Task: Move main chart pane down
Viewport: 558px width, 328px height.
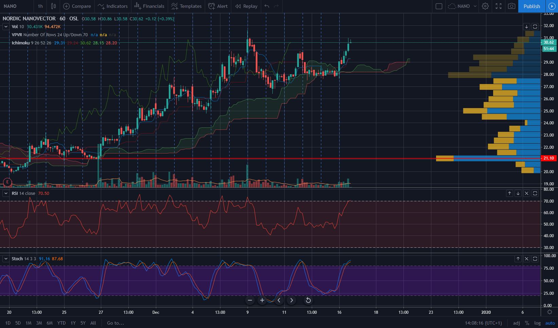Action: (x=526, y=26)
